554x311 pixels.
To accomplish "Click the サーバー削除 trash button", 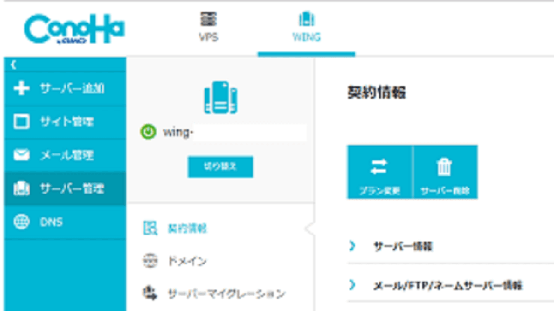I will [x=445, y=172].
